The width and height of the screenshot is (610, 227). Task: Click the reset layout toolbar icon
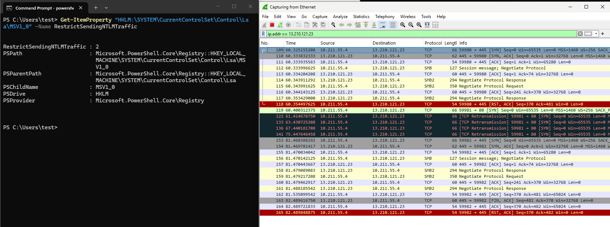tap(435, 25)
